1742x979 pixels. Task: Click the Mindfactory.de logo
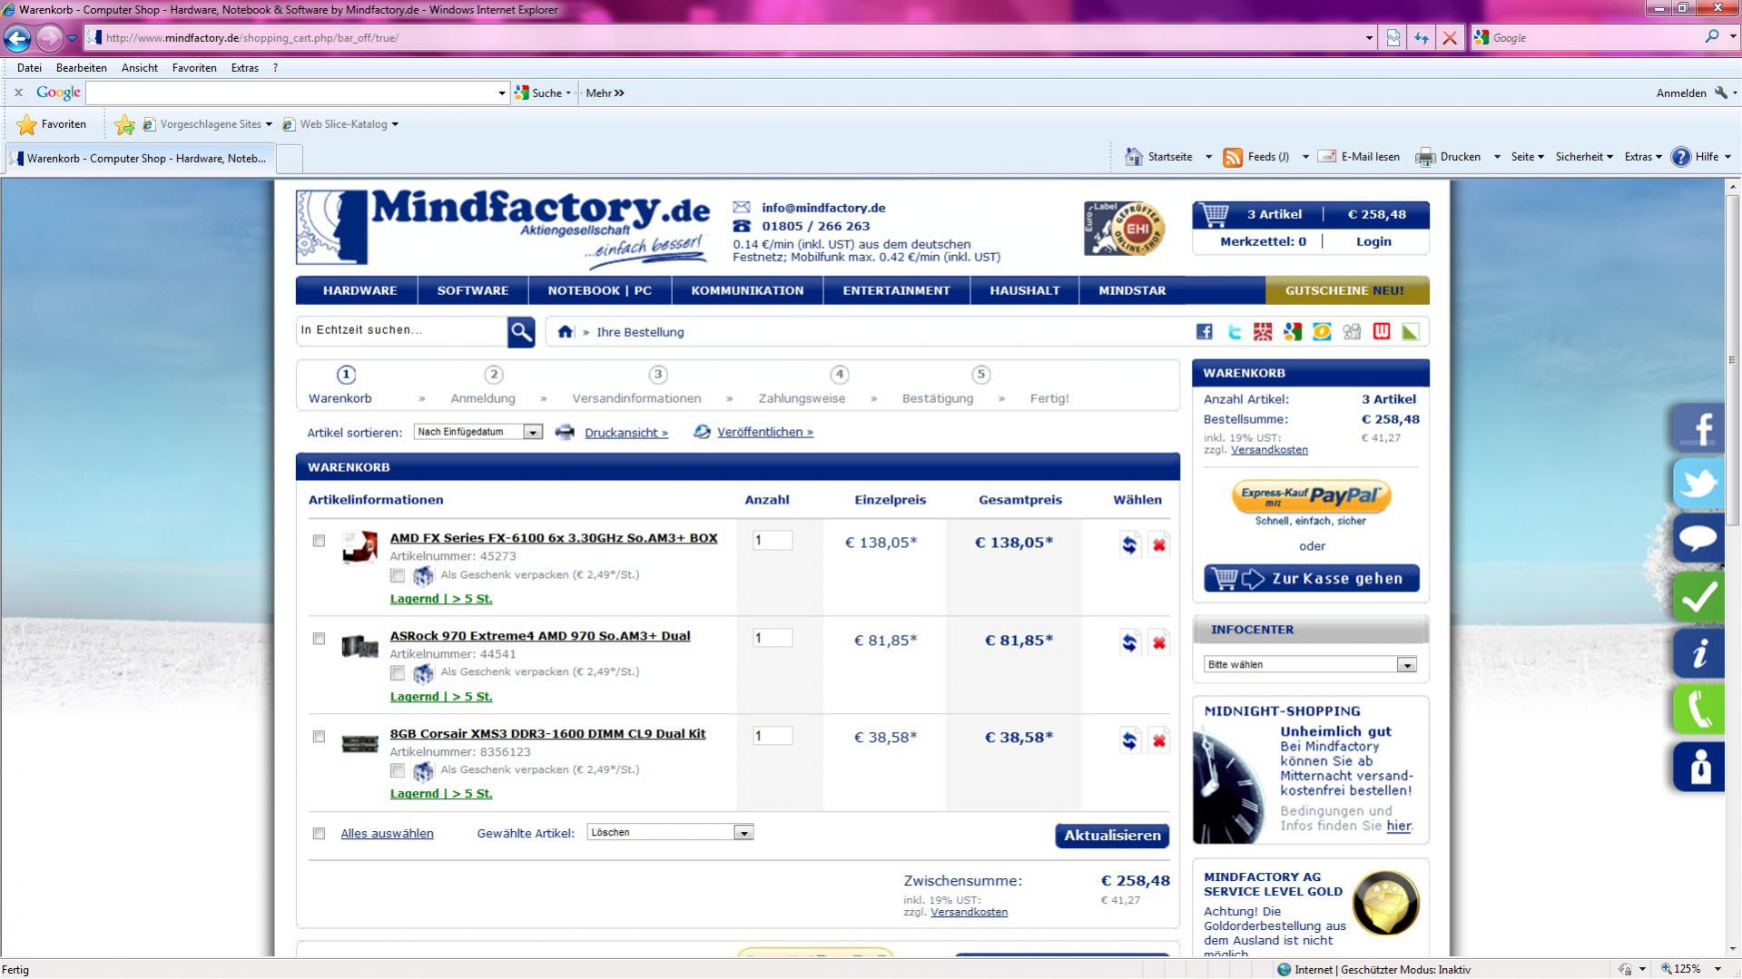503,227
